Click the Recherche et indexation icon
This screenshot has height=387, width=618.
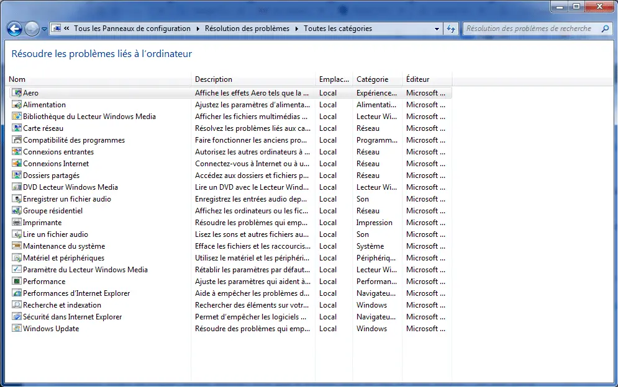click(x=17, y=305)
